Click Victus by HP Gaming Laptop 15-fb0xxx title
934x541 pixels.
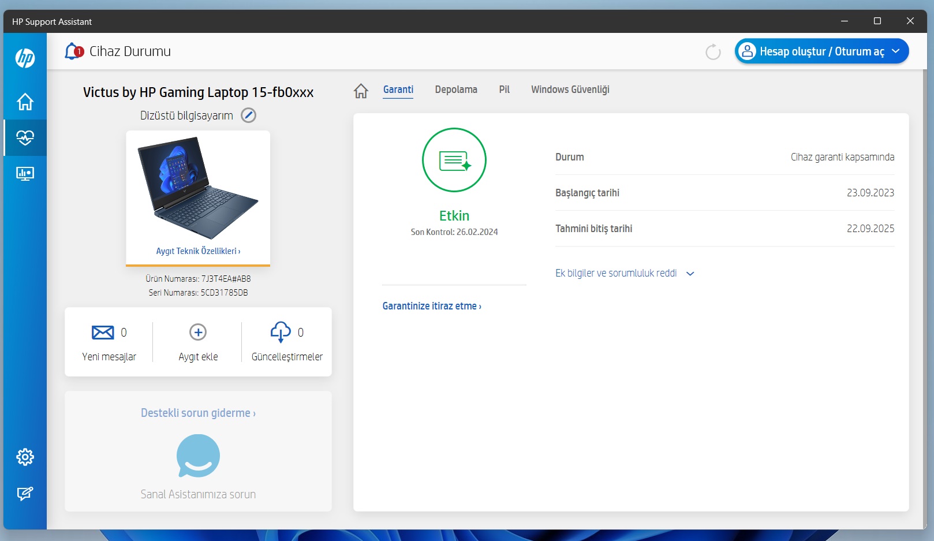click(198, 92)
